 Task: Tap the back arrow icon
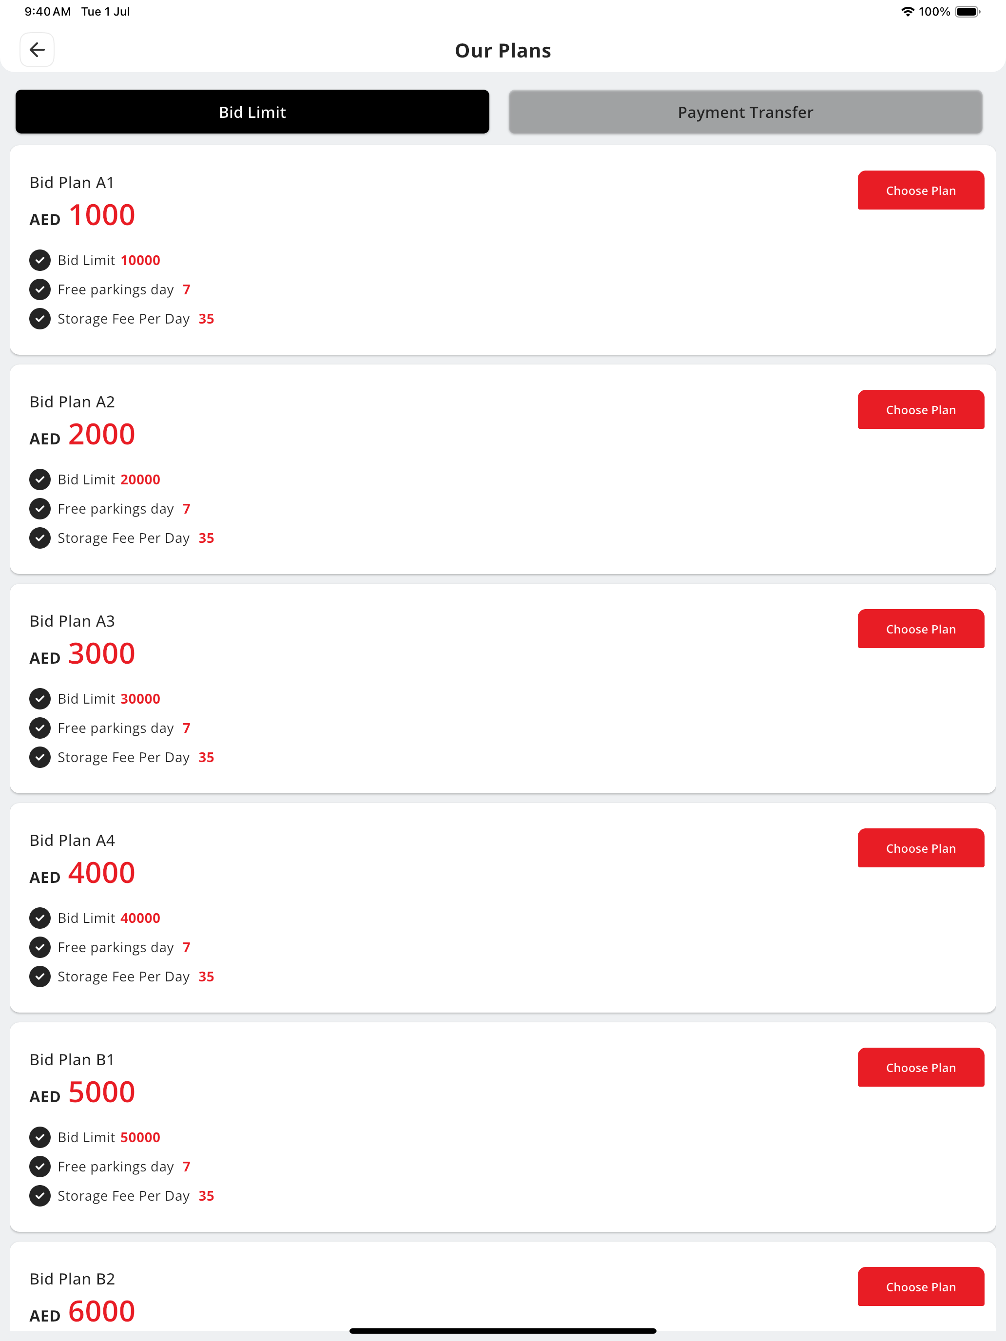coord(37,50)
